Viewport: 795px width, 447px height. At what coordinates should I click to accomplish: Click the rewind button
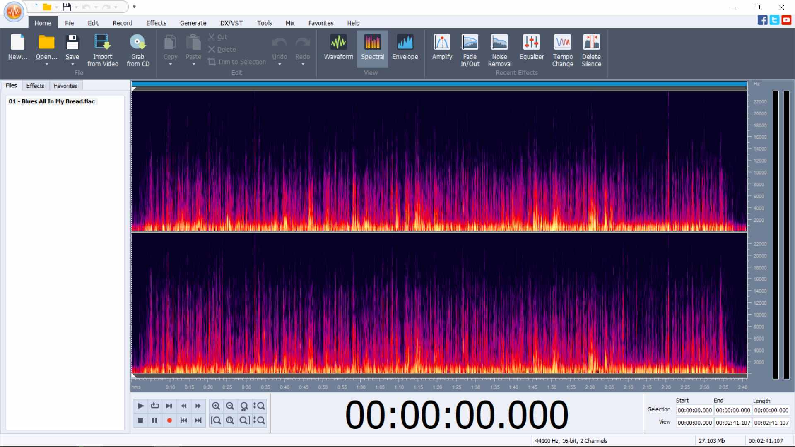(184, 406)
